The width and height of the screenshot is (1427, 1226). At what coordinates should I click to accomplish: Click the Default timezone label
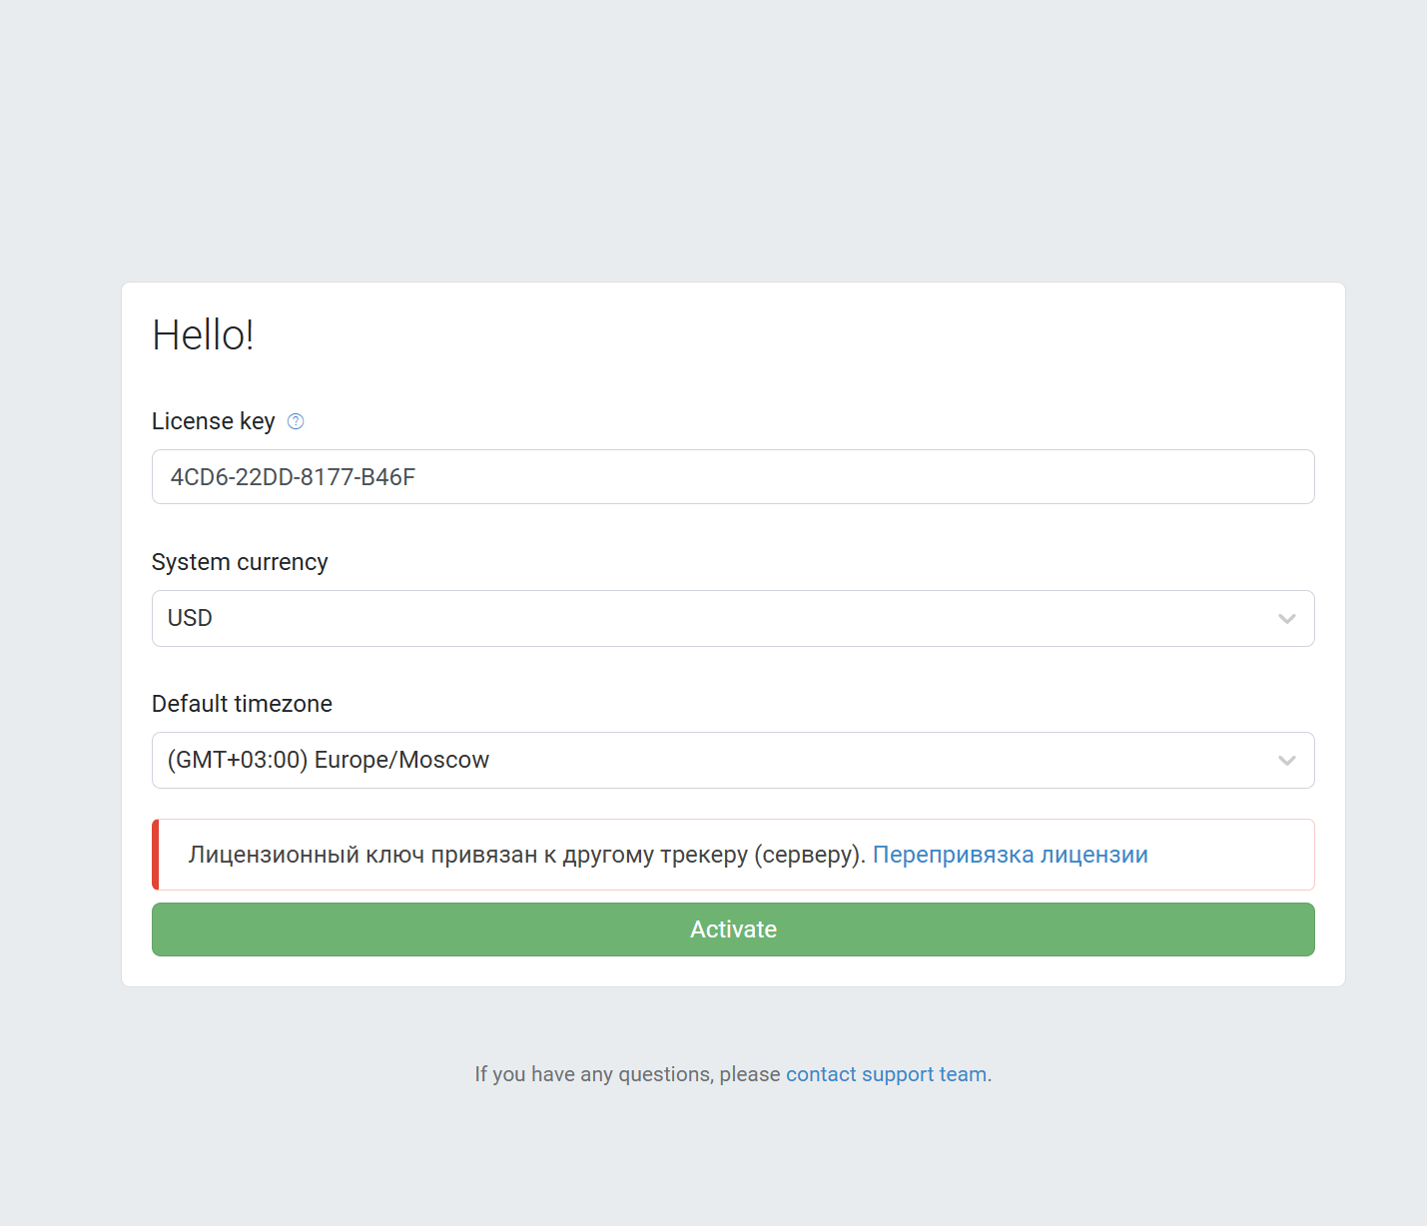242,704
